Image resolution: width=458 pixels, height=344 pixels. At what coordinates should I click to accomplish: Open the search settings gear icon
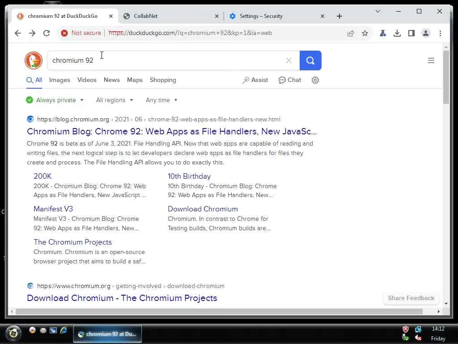point(315,80)
